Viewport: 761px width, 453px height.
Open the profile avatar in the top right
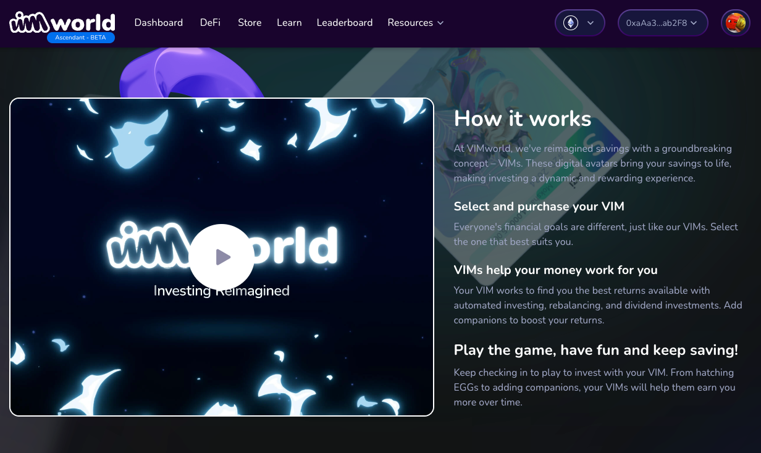(735, 23)
